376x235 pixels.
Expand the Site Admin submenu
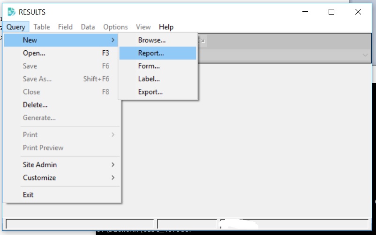pos(61,165)
